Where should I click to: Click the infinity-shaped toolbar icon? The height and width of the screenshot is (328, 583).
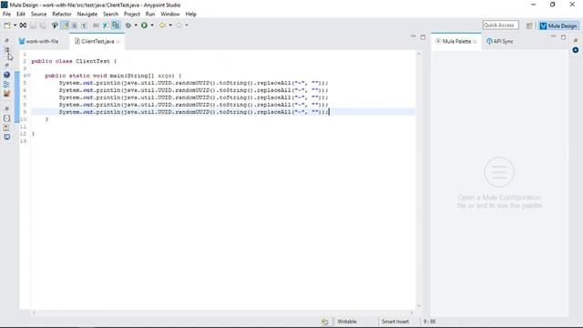pyautogui.click(x=23, y=26)
